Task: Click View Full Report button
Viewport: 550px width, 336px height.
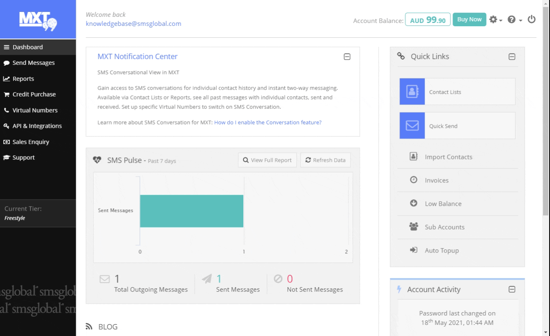Action: point(267,160)
